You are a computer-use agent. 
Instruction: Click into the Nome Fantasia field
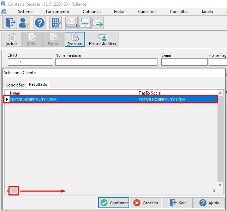106,62
